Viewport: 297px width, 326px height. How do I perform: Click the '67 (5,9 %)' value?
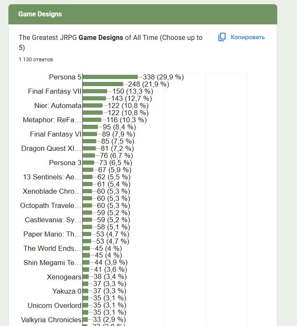(115, 170)
